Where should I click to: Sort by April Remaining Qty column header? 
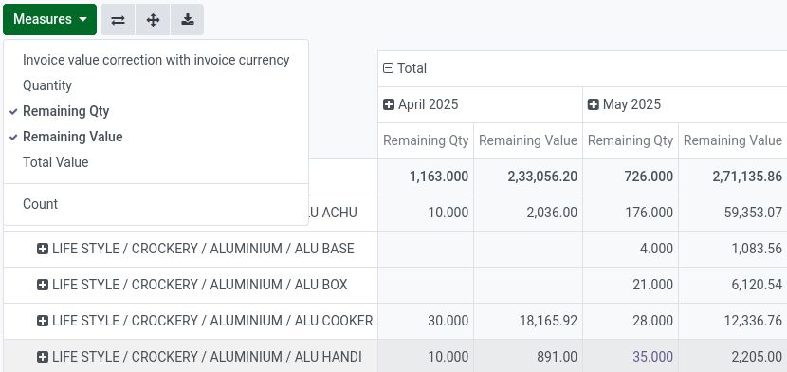(x=426, y=140)
